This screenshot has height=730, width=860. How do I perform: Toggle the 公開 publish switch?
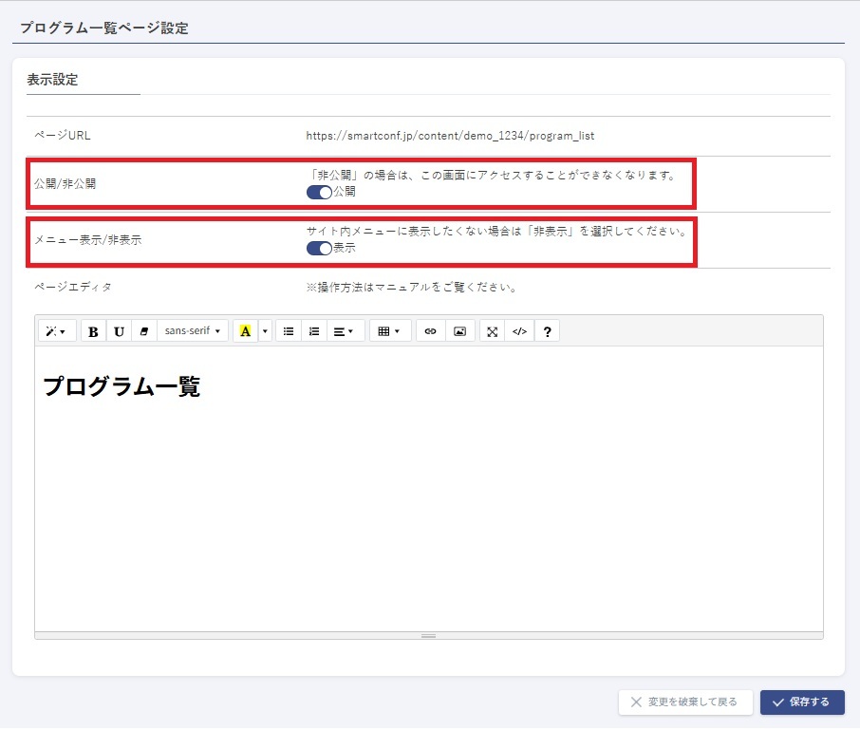point(319,192)
